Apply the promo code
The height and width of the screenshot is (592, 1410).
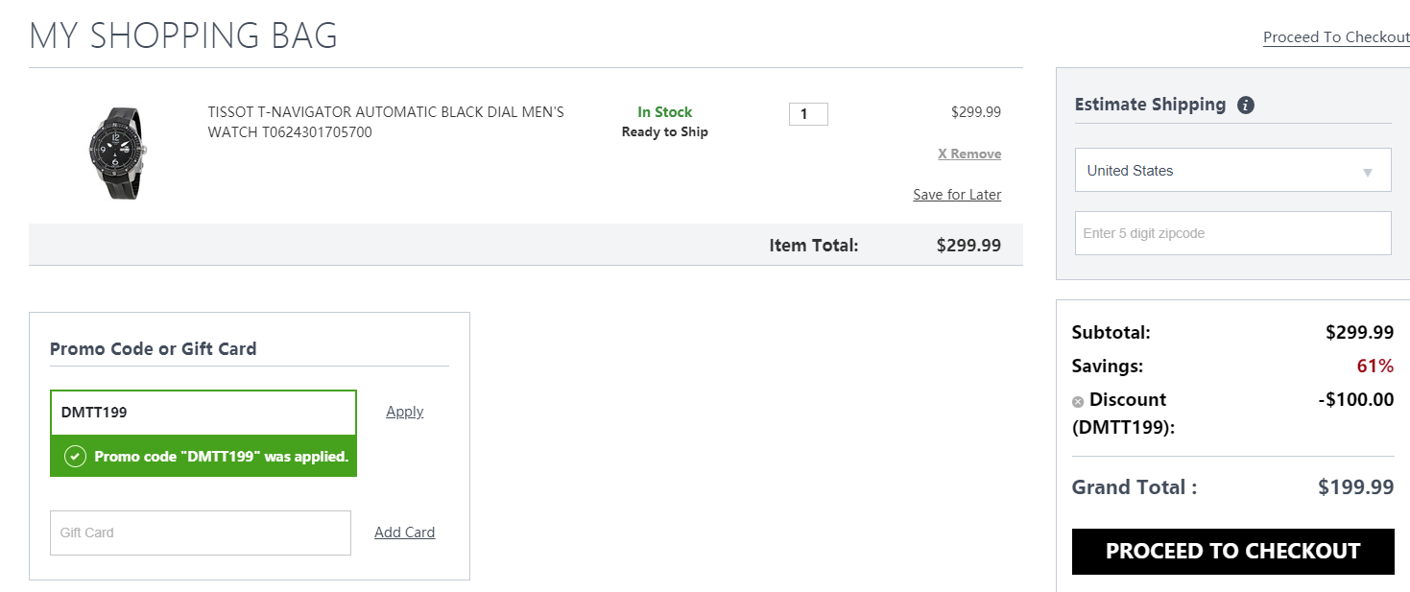coord(404,412)
